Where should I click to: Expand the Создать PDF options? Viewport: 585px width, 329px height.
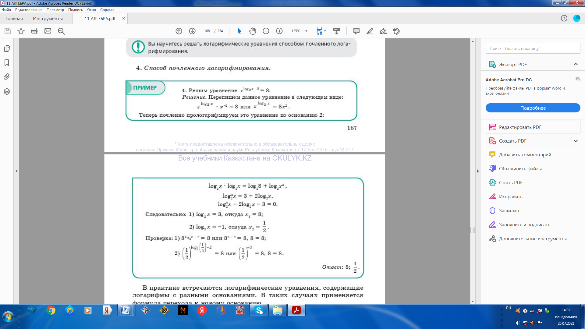(576, 141)
